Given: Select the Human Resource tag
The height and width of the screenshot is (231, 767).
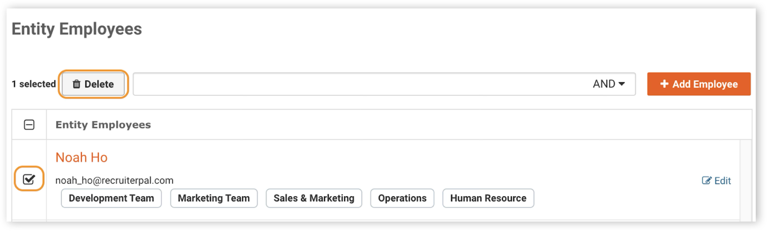Looking at the screenshot, I should [x=488, y=198].
